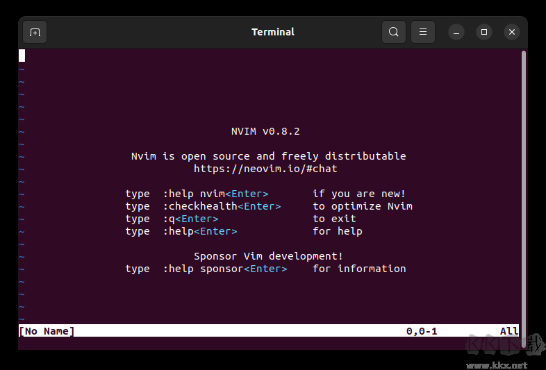Click the [No Name] buffer label
The image size is (546, 370).
pyautogui.click(x=47, y=331)
